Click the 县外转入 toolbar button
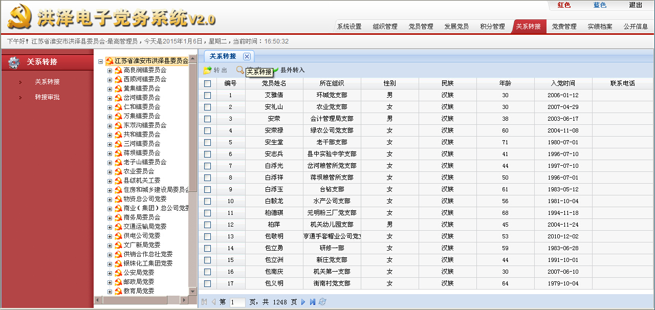Image resolution: width=655 pixels, height=310 pixels. pos(292,70)
